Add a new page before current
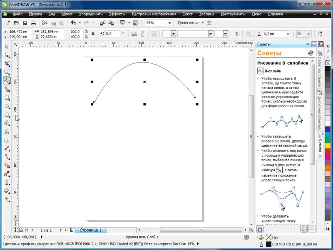Screen dimensions: 333x250 (21, 230)
